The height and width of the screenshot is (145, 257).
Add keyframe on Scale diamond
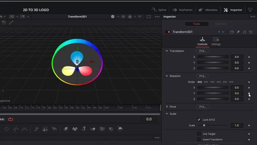coord(249,125)
